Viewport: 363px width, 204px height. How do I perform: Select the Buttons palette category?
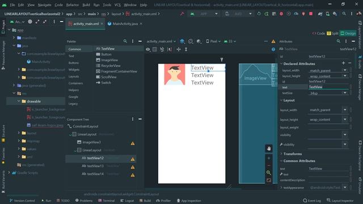(x=74, y=63)
